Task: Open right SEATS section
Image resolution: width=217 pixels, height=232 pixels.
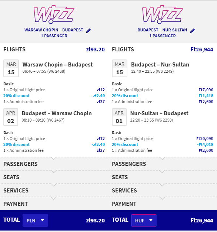Action: 163,177
